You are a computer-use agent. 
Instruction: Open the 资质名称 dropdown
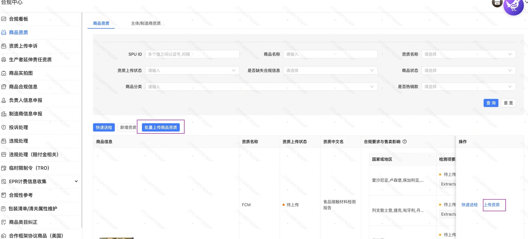(468, 54)
